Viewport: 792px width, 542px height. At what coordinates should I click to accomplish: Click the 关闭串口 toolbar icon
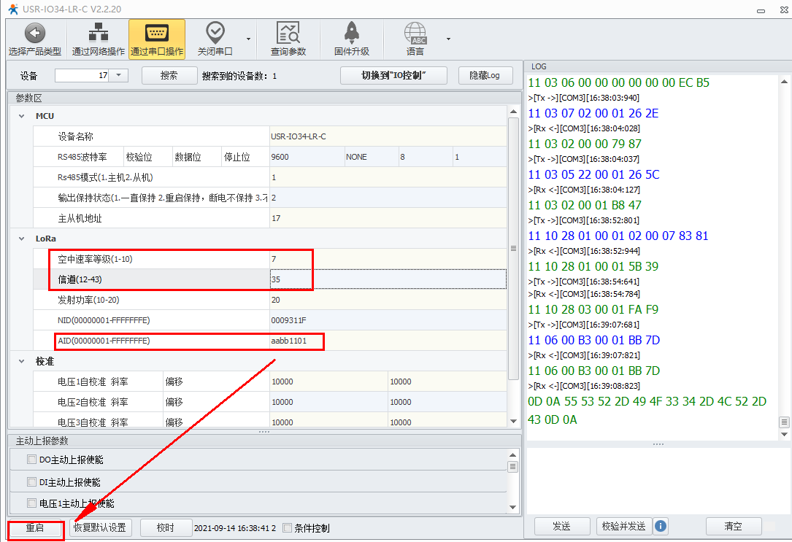click(215, 34)
